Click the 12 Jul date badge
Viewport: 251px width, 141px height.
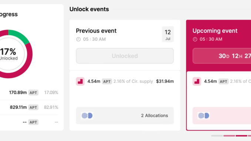(x=168, y=34)
